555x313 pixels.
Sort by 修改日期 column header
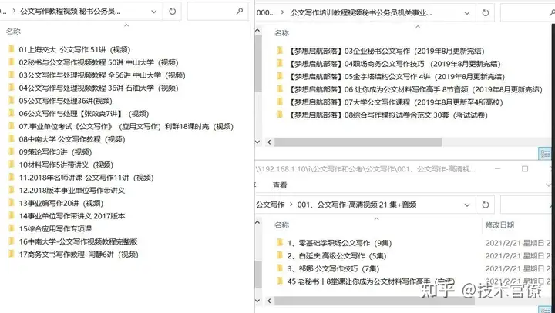tap(499, 225)
